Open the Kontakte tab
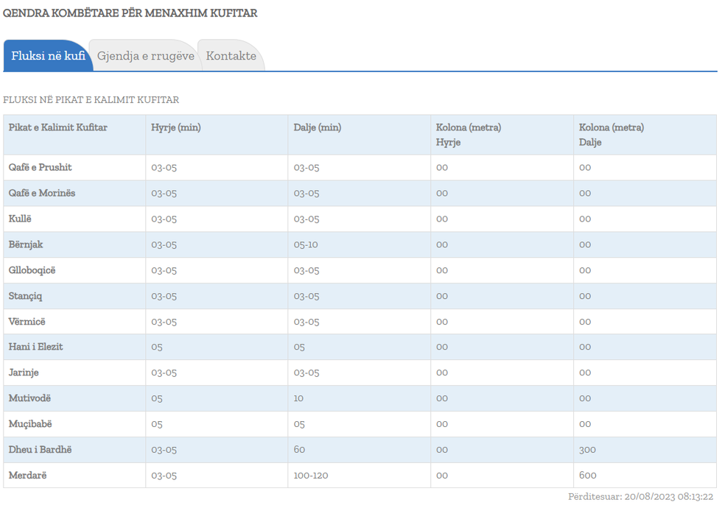722x508 pixels. click(231, 56)
